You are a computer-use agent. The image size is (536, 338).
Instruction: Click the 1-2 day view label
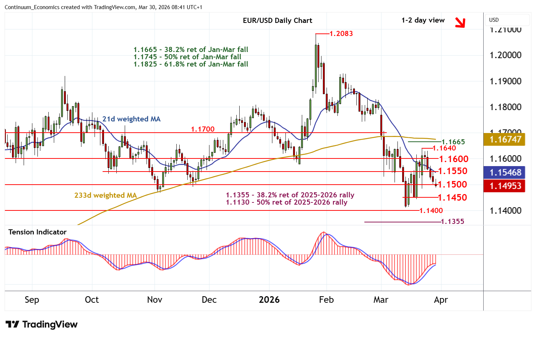(423, 20)
